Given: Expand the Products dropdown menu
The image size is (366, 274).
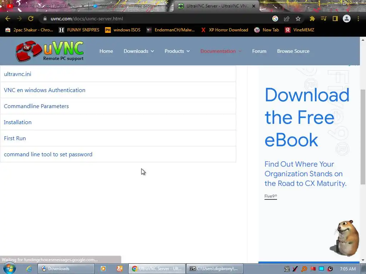Looking at the screenshot, I should point(177,51).
